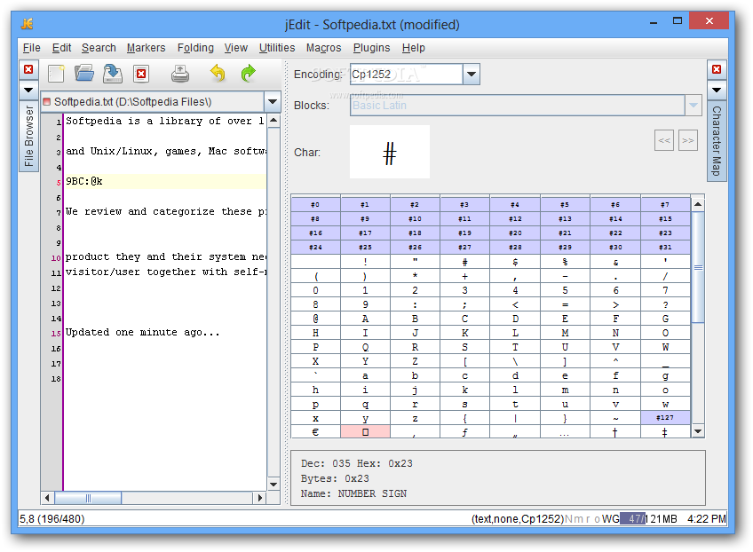Image resolution: width=753 pixels, height=552 pixels.
Task: Select the ~ tilde character cell
Action: (x=615, y=418)
